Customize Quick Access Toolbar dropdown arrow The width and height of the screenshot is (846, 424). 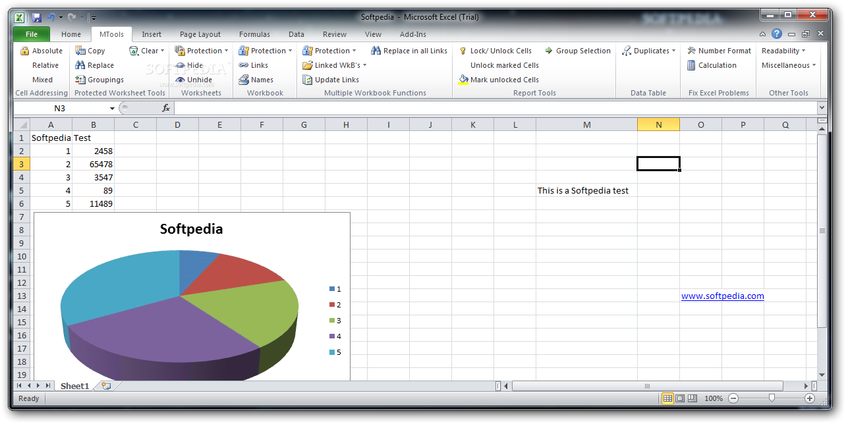coord(94,18)
